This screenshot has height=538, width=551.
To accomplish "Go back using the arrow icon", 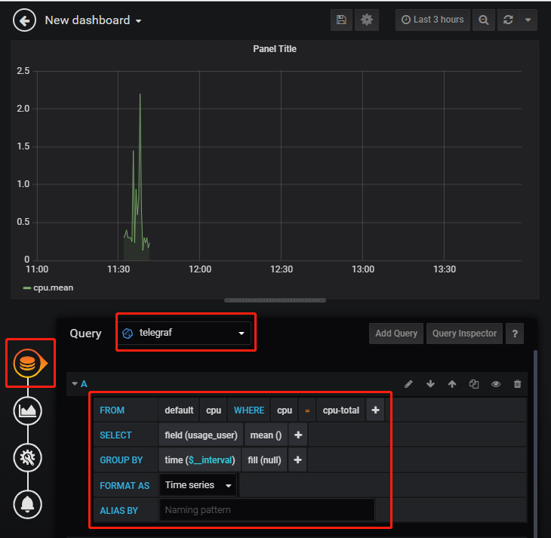I will (24, 20).
